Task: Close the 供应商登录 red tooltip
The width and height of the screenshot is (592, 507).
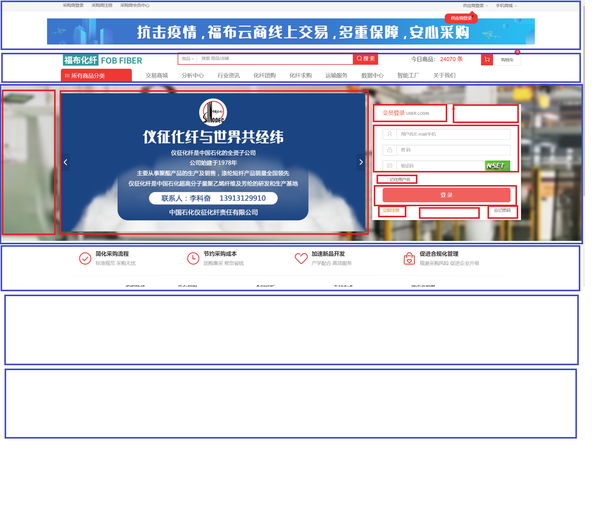Action: (x=473, y=16)
